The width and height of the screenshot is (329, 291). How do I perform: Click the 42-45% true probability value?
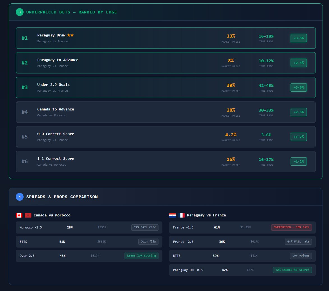[x=266, y=86]
